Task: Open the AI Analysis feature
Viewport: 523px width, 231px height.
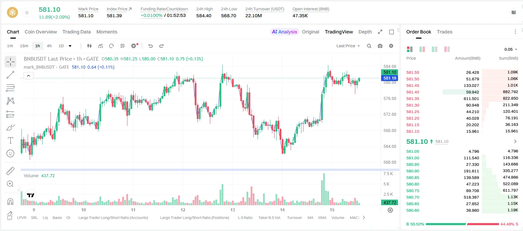Action: 284,32
